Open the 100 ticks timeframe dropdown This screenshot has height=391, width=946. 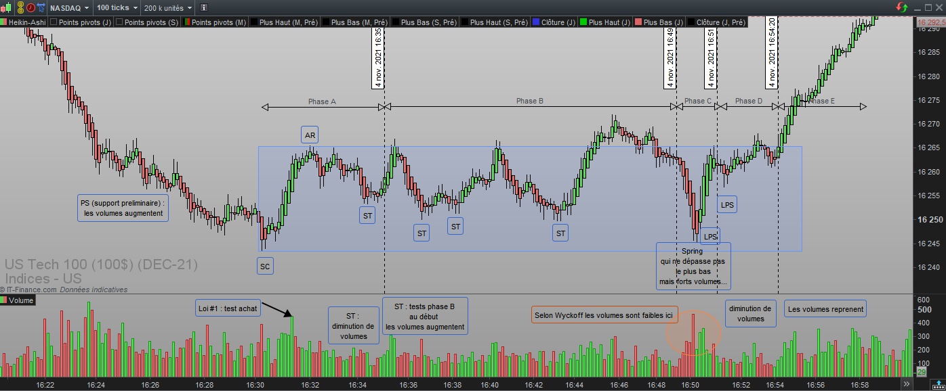pyautogui.click(x=117, y=8)
